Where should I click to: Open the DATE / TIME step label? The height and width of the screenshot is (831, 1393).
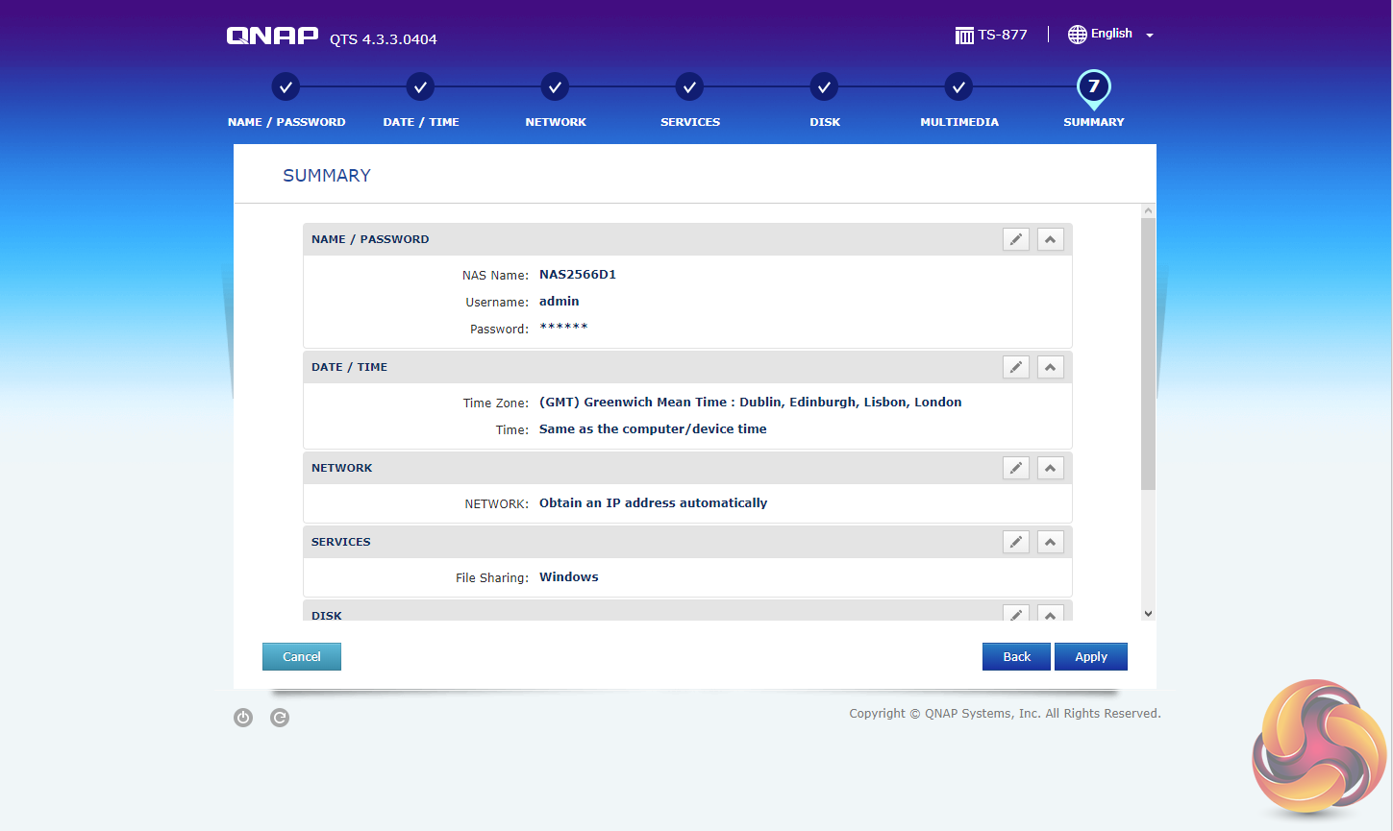[x=421, y=122]
